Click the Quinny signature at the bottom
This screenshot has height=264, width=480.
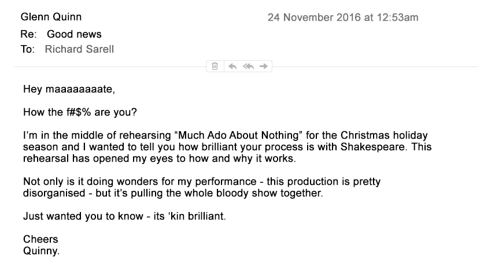pyautogui.click(x=41, y=251)
